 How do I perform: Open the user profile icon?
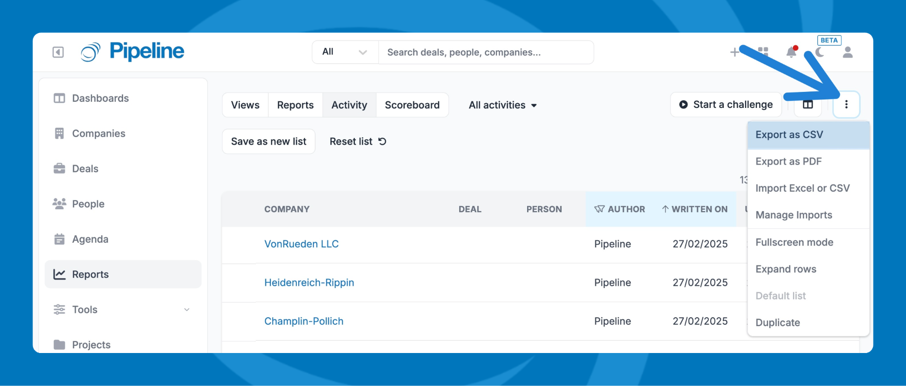847,52
